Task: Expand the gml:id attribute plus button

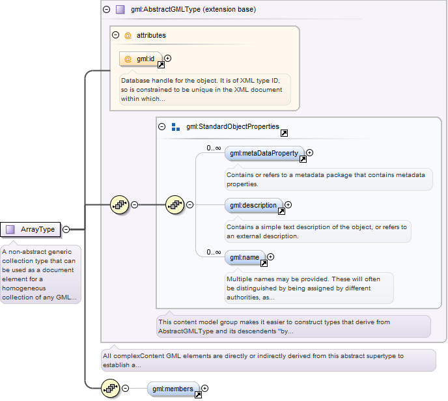Action: tap(168, 59)
